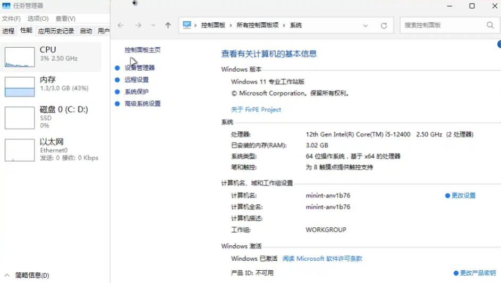Switch to the 用户 tab
501x283 pixels.
point(103,31)
